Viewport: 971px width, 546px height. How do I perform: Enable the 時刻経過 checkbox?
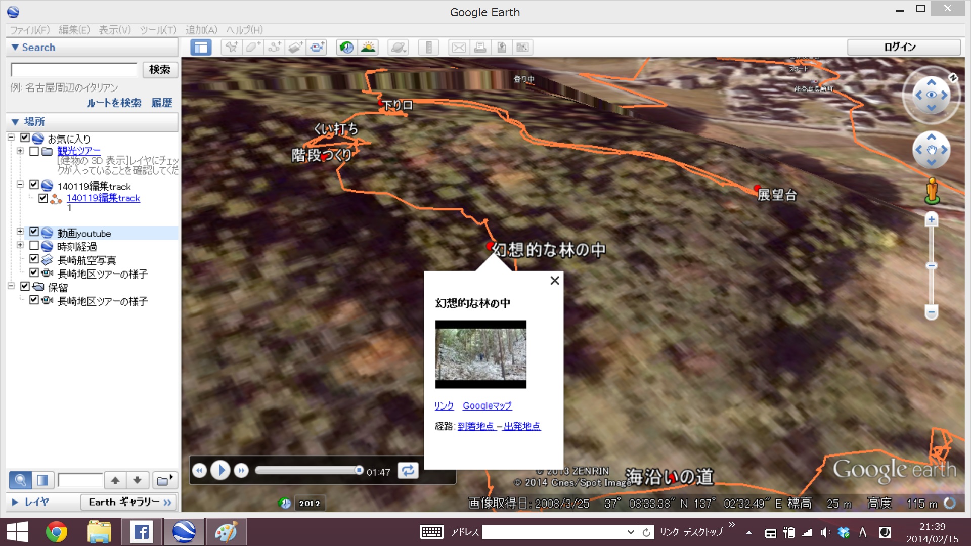[34, 246]
